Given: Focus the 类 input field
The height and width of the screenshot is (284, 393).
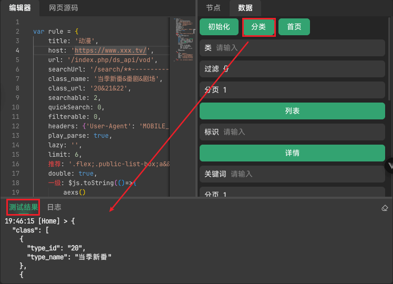Looking at the screenshot, I should 299,48.
